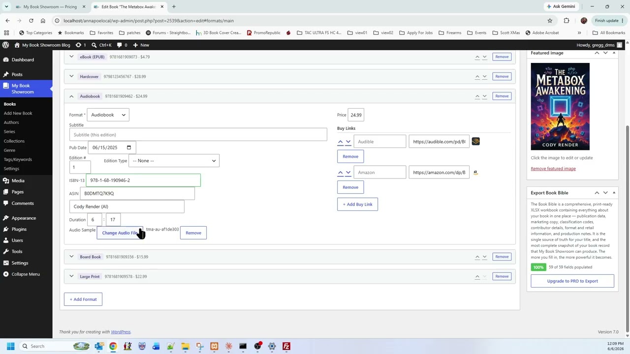Click the ISBN-13 input field
Screen dimensions: 630x354
(143, 180)
